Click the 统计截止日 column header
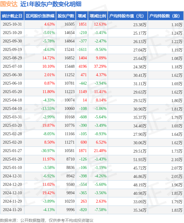 click(12, 16)
